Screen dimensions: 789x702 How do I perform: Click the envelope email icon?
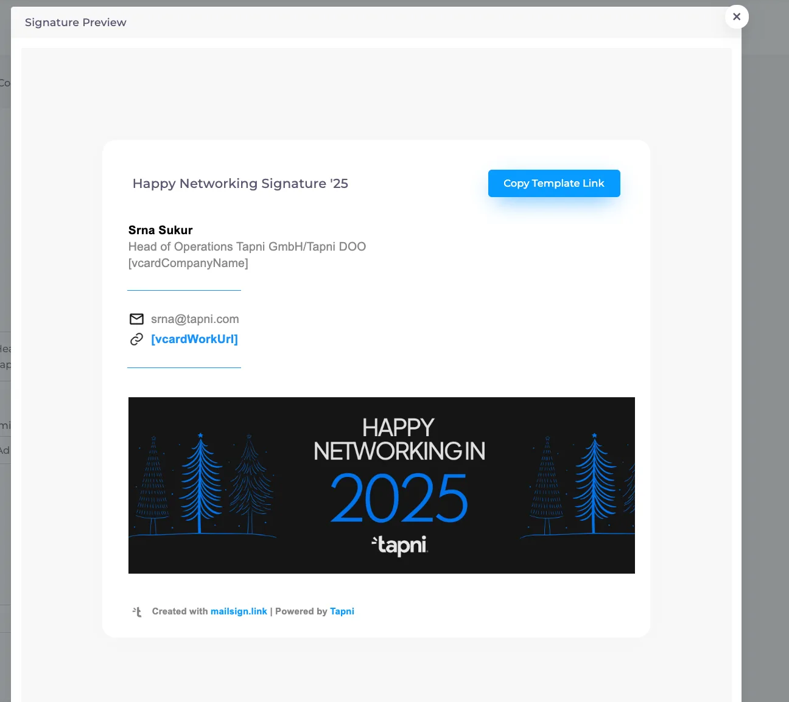click(x=136, y=319)
